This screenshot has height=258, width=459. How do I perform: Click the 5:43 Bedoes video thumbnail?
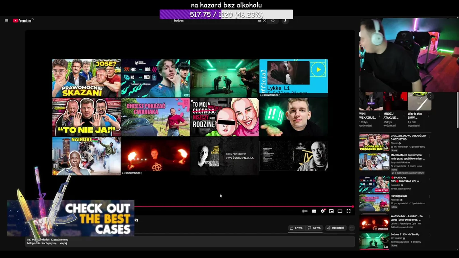(x=374, y=241)
